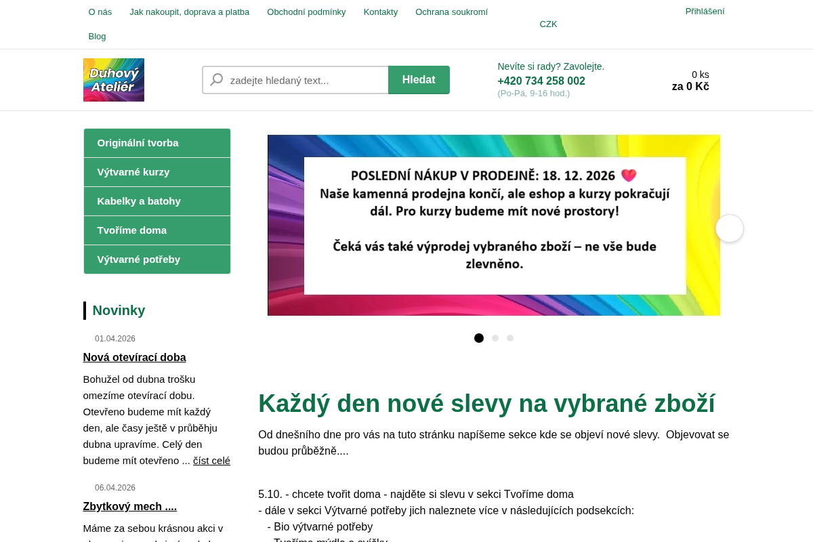
Task: Open Ochrana soukromí page
Action: click(x=451, y=12)
